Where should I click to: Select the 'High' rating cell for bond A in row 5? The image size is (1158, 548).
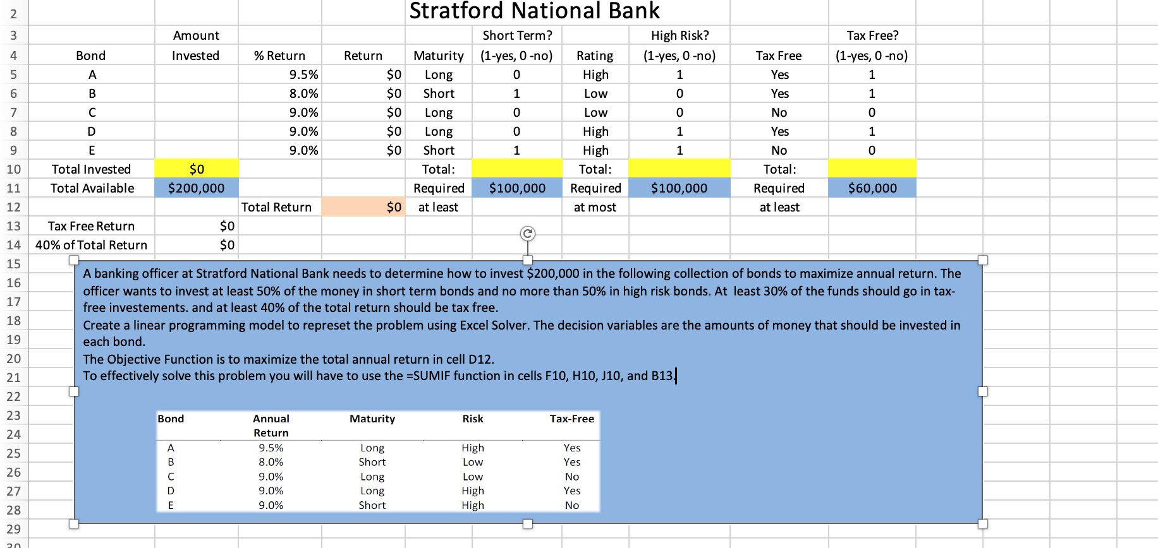pyautogui.click(x=595, y=74)
